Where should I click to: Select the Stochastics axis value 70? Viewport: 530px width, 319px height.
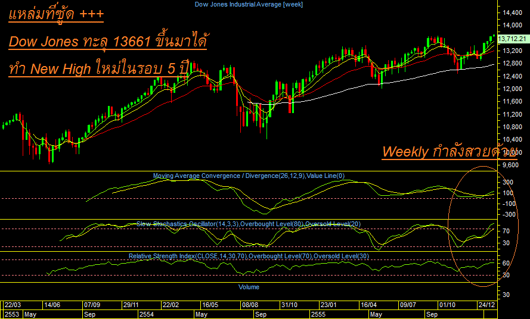(x=506, y=232)
